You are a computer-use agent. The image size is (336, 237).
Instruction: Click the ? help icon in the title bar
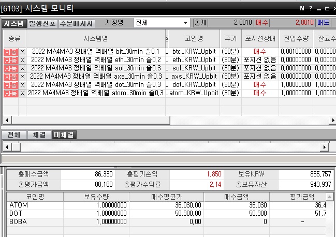310,8
